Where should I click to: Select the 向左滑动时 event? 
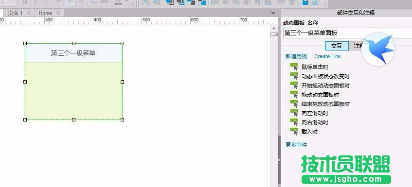tap(315, 113)
